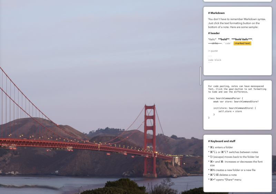
Task: Click 'weak var store: SearchCommandStore?' line
Action: pyautogui.click(x=236, y=101)
